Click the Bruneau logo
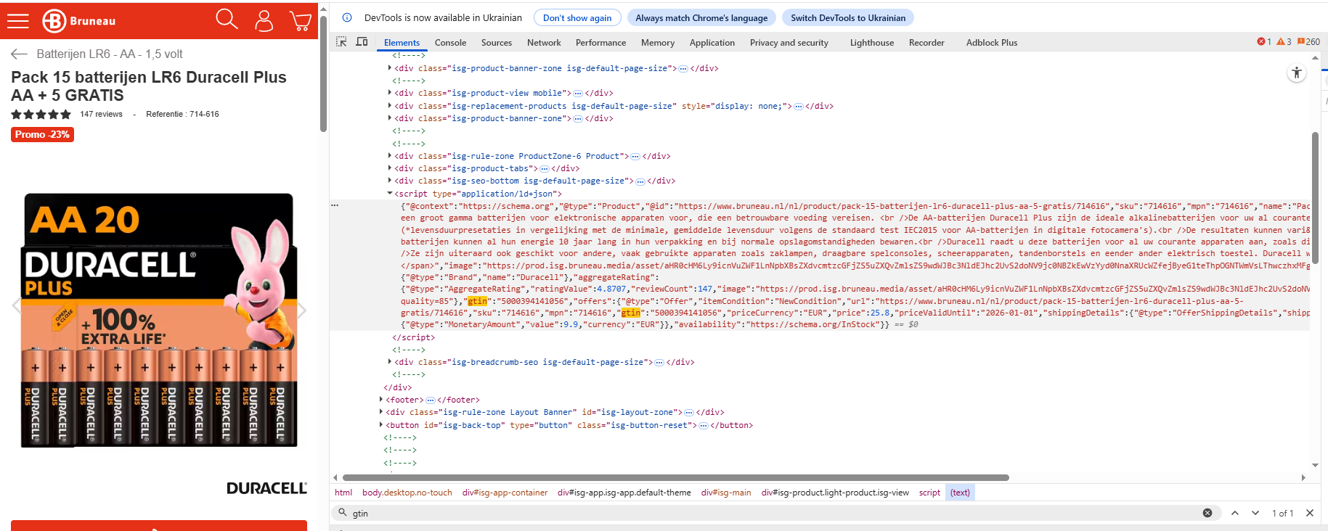Image resolution: width=1328 pixels, height=531 pixels. [x=79, y=21]
